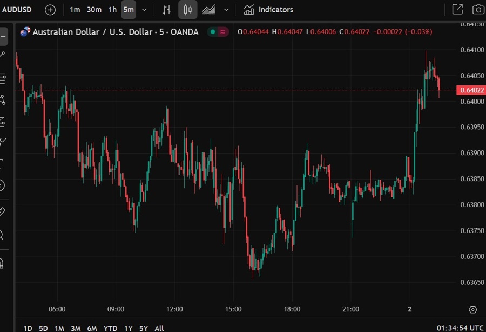486x332 pixels.
Task: Click the 18:00 time axis label
Action: click(292, 309)
